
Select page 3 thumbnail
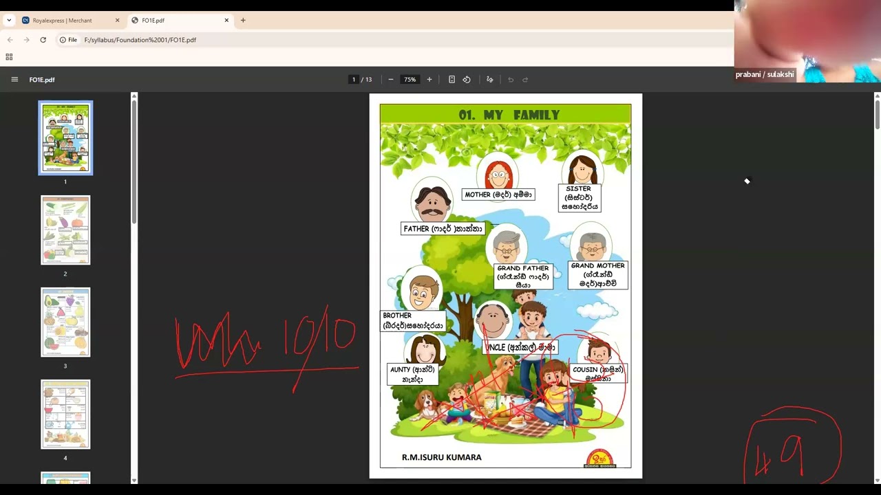pos(65,322)
